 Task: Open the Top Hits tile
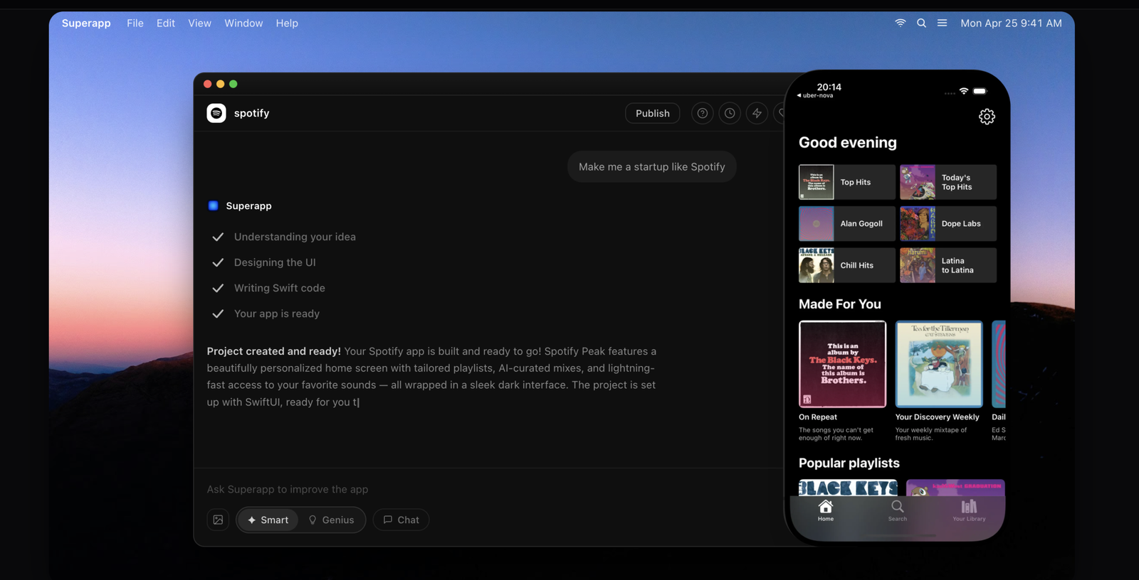pyautogui.click(x=847, y=182)
